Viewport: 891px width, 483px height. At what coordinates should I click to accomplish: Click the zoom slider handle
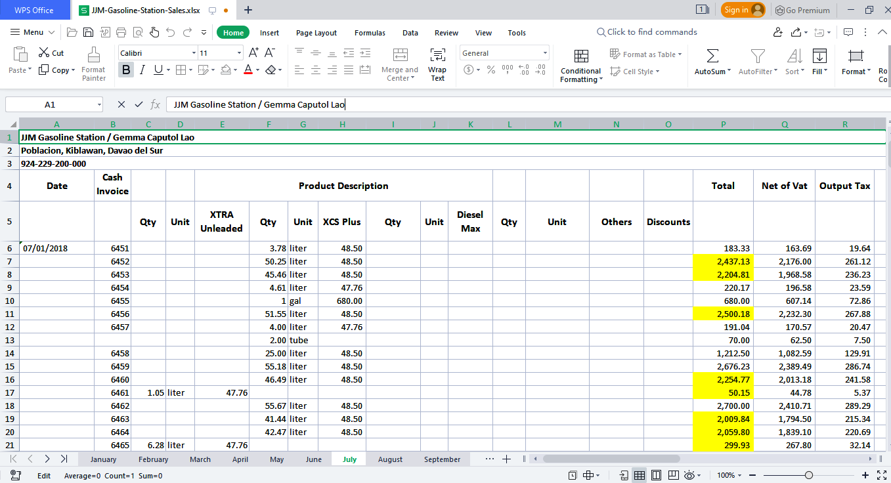pyautogui.click(x=809, y=475)
